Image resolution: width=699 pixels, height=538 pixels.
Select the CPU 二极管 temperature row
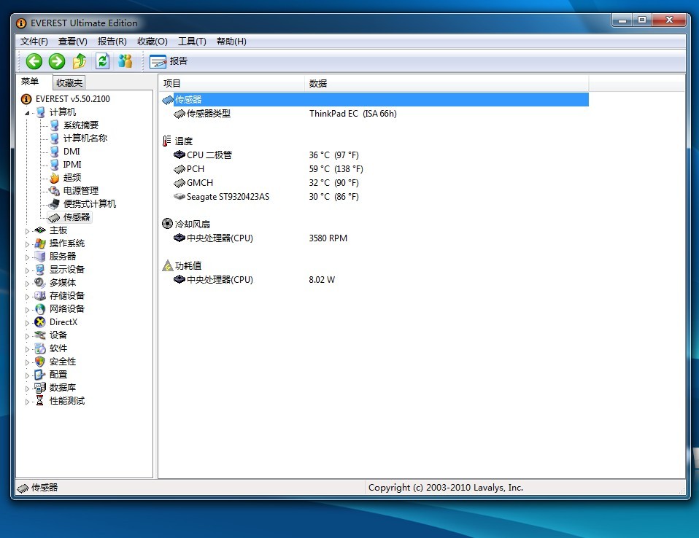pyautogui.click(x=374, y=155)
